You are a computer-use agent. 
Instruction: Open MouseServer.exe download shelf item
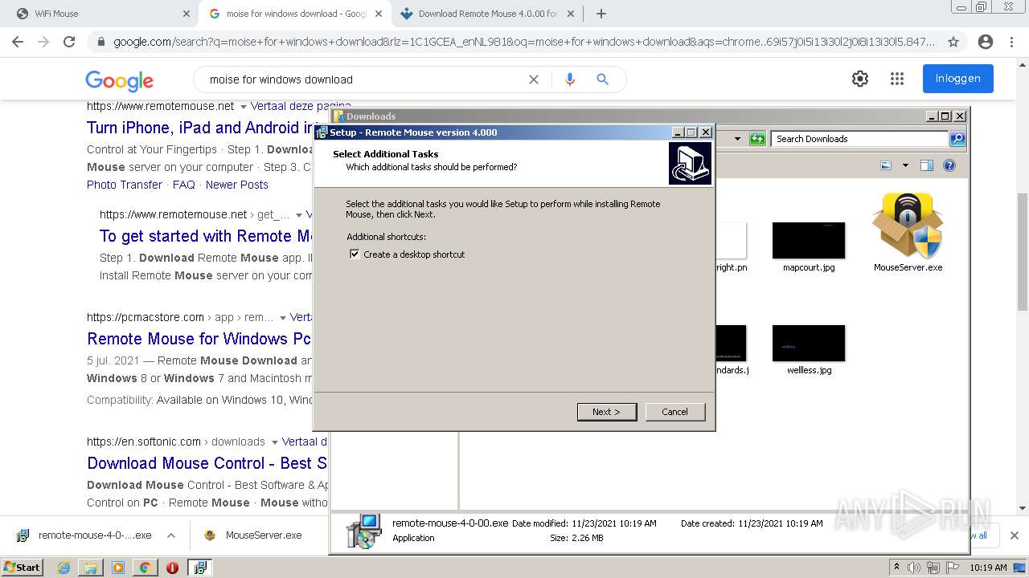(x=254, y=535)
